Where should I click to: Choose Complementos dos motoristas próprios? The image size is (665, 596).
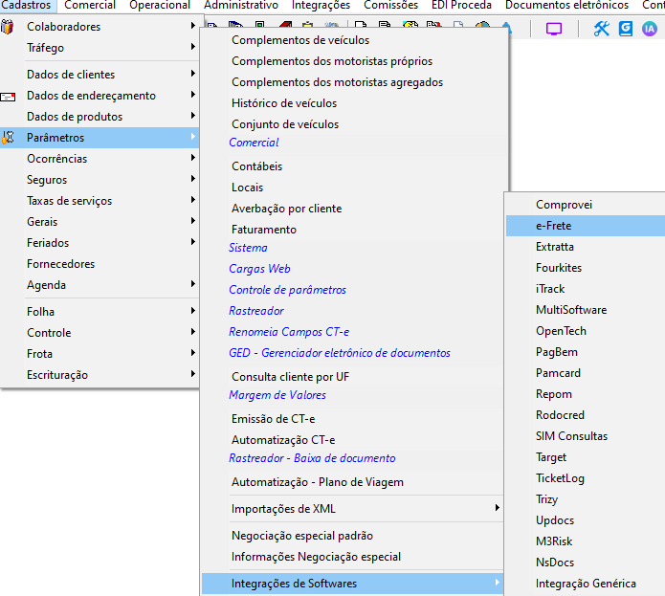332,61
